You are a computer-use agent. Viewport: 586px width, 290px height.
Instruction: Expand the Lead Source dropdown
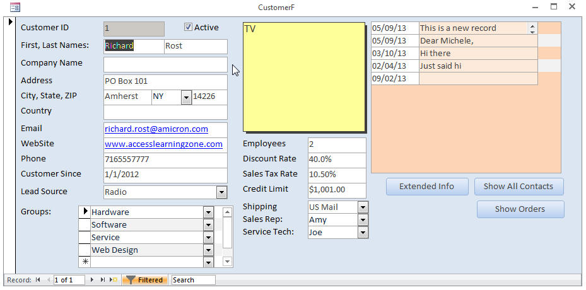pyautogui.click(x=221, y=192)
